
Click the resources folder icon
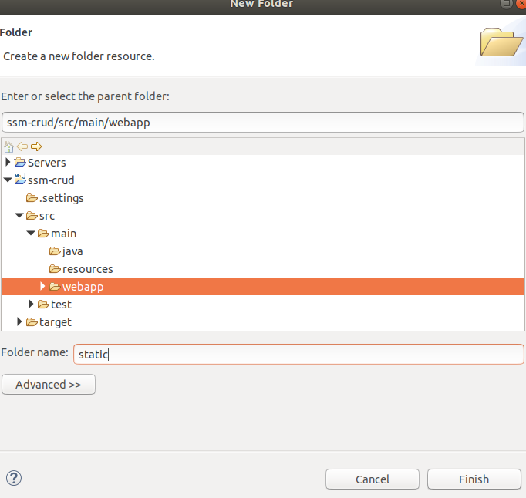click(x=55, y=269)
